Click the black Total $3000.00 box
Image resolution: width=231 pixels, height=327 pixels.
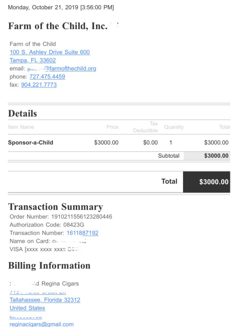pyautogui.click(x=206, y=182)
